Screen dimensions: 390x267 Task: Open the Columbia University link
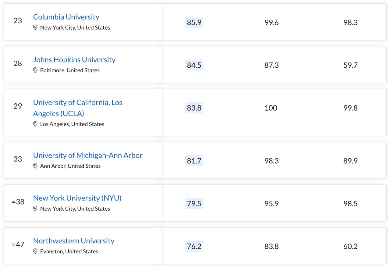tap(66, 17)
